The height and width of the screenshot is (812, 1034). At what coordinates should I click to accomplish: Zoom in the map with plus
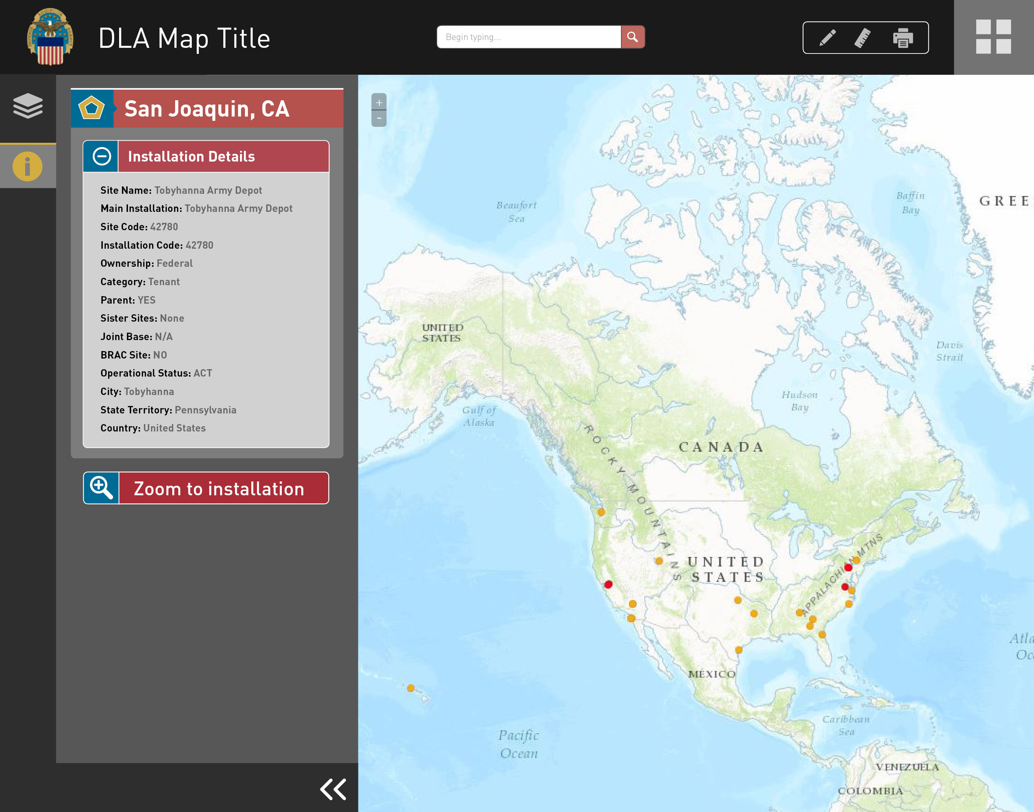click(379, 102)
